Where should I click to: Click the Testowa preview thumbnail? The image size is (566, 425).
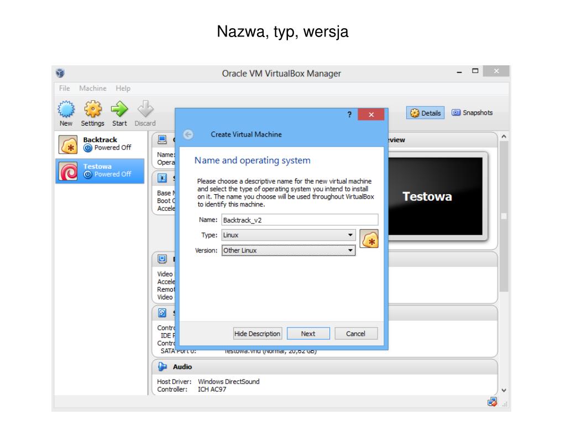point(436,196)
